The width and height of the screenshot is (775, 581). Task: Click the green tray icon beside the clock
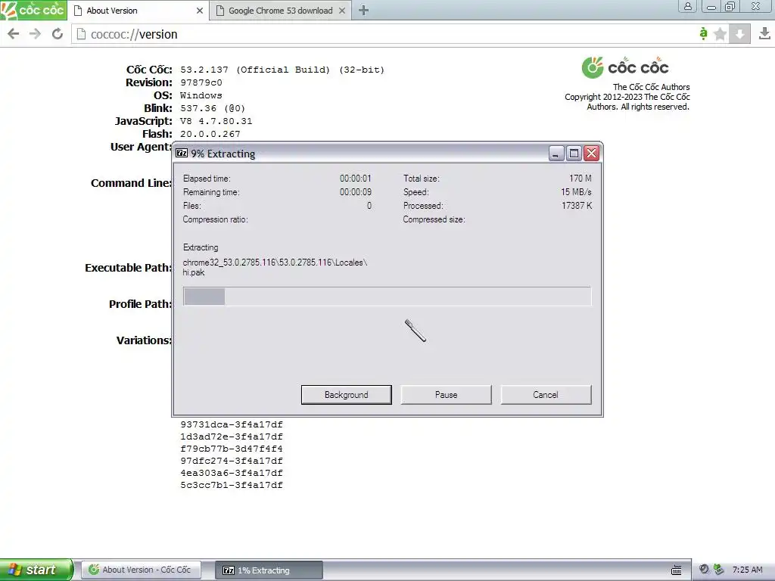pyautogui.click(x=719, y=570)
